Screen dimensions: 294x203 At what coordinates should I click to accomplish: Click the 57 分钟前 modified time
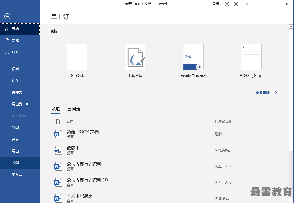tap(223, 150)
